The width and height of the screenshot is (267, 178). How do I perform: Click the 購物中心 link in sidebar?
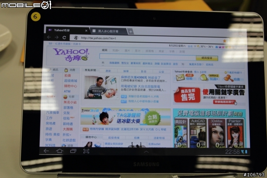(71, 86)
